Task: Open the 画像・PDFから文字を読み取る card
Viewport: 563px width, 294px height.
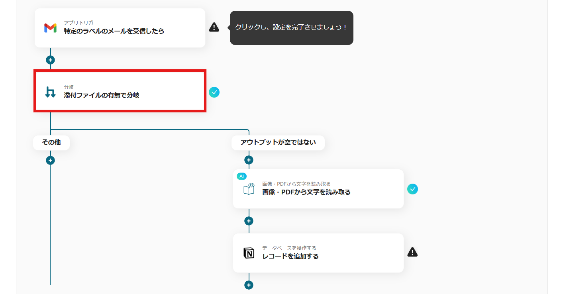Action: (318, 189)
